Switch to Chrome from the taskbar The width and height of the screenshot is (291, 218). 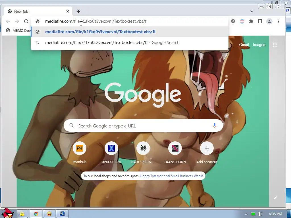[x=36, y=214]
